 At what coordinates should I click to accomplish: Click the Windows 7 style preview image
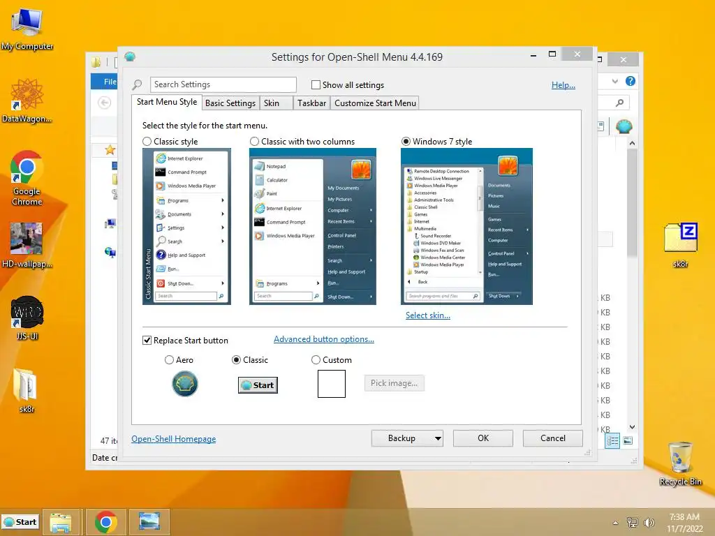466,226
